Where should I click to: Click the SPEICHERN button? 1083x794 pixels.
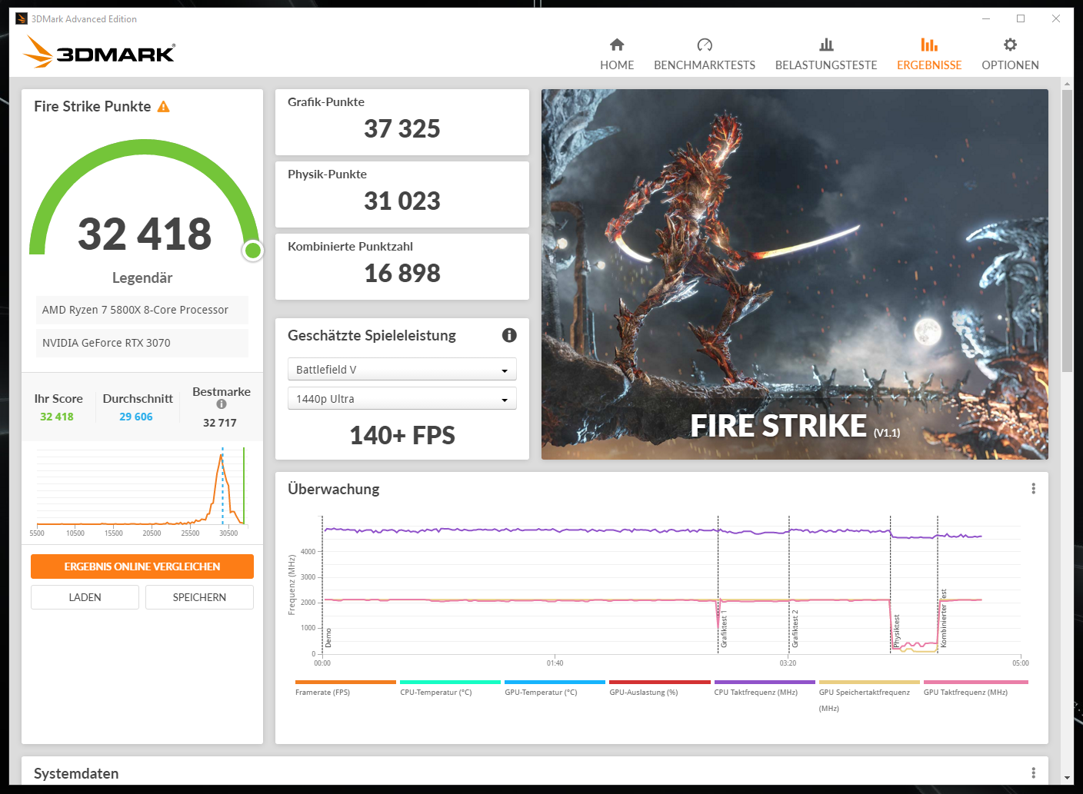(199, 597)
